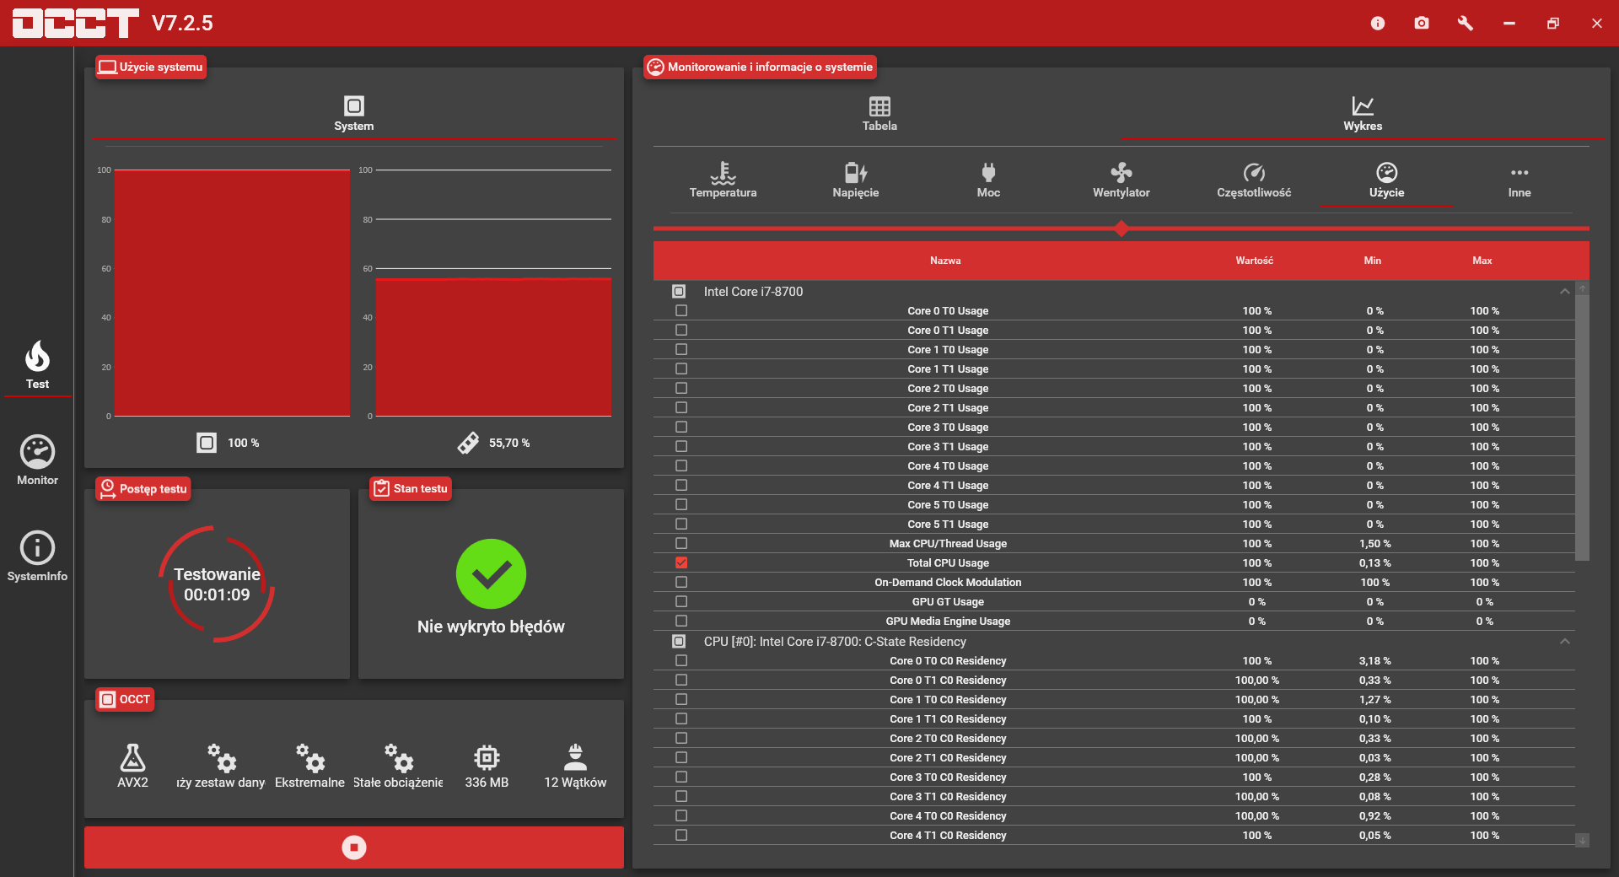This screenshot has width=1619, height=877.
Task: Change the Stałe obciążenie load type
Action: pos(398,766)
